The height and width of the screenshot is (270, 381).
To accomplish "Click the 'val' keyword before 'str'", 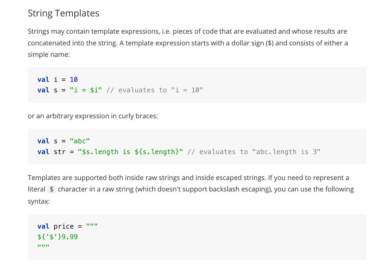I will pos(43,152).
